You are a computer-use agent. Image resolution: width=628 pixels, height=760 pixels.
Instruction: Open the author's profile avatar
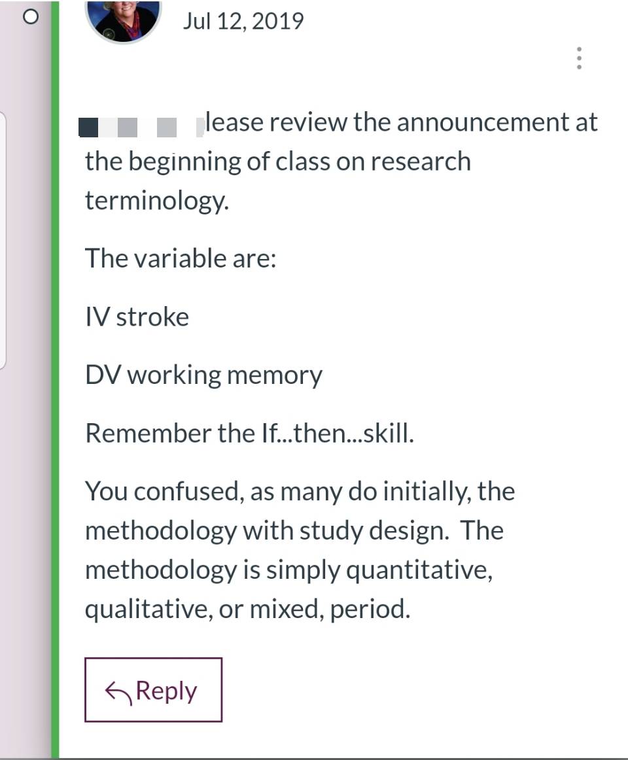[x=123, y=20]
